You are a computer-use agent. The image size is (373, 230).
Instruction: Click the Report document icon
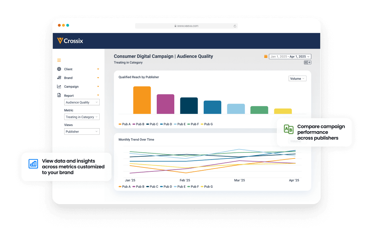click(x=59, y=95)
